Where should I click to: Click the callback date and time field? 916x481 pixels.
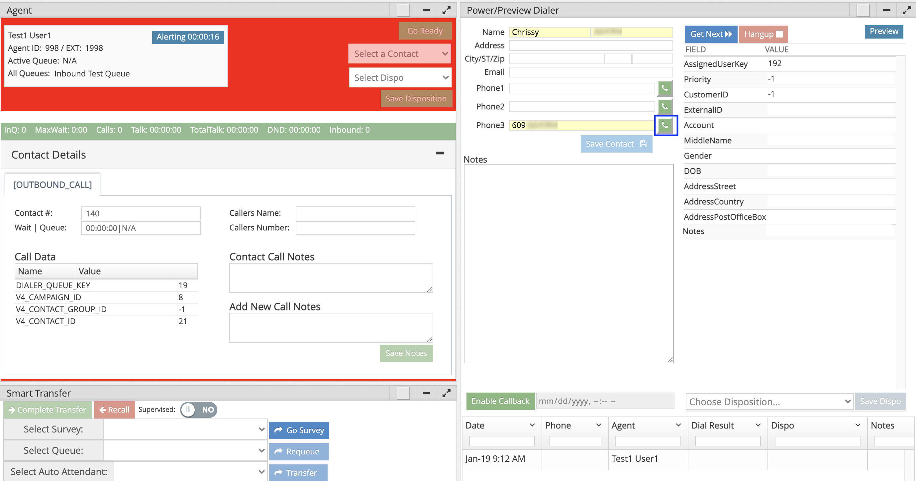point(605,401)
